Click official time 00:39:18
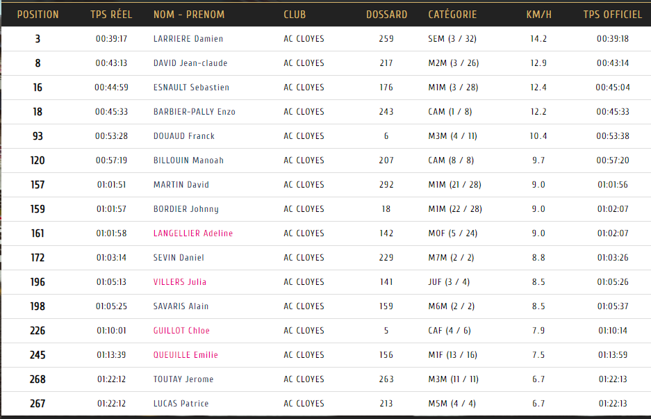The height and width of the screenshot is (419, 651). click(613, 39)
